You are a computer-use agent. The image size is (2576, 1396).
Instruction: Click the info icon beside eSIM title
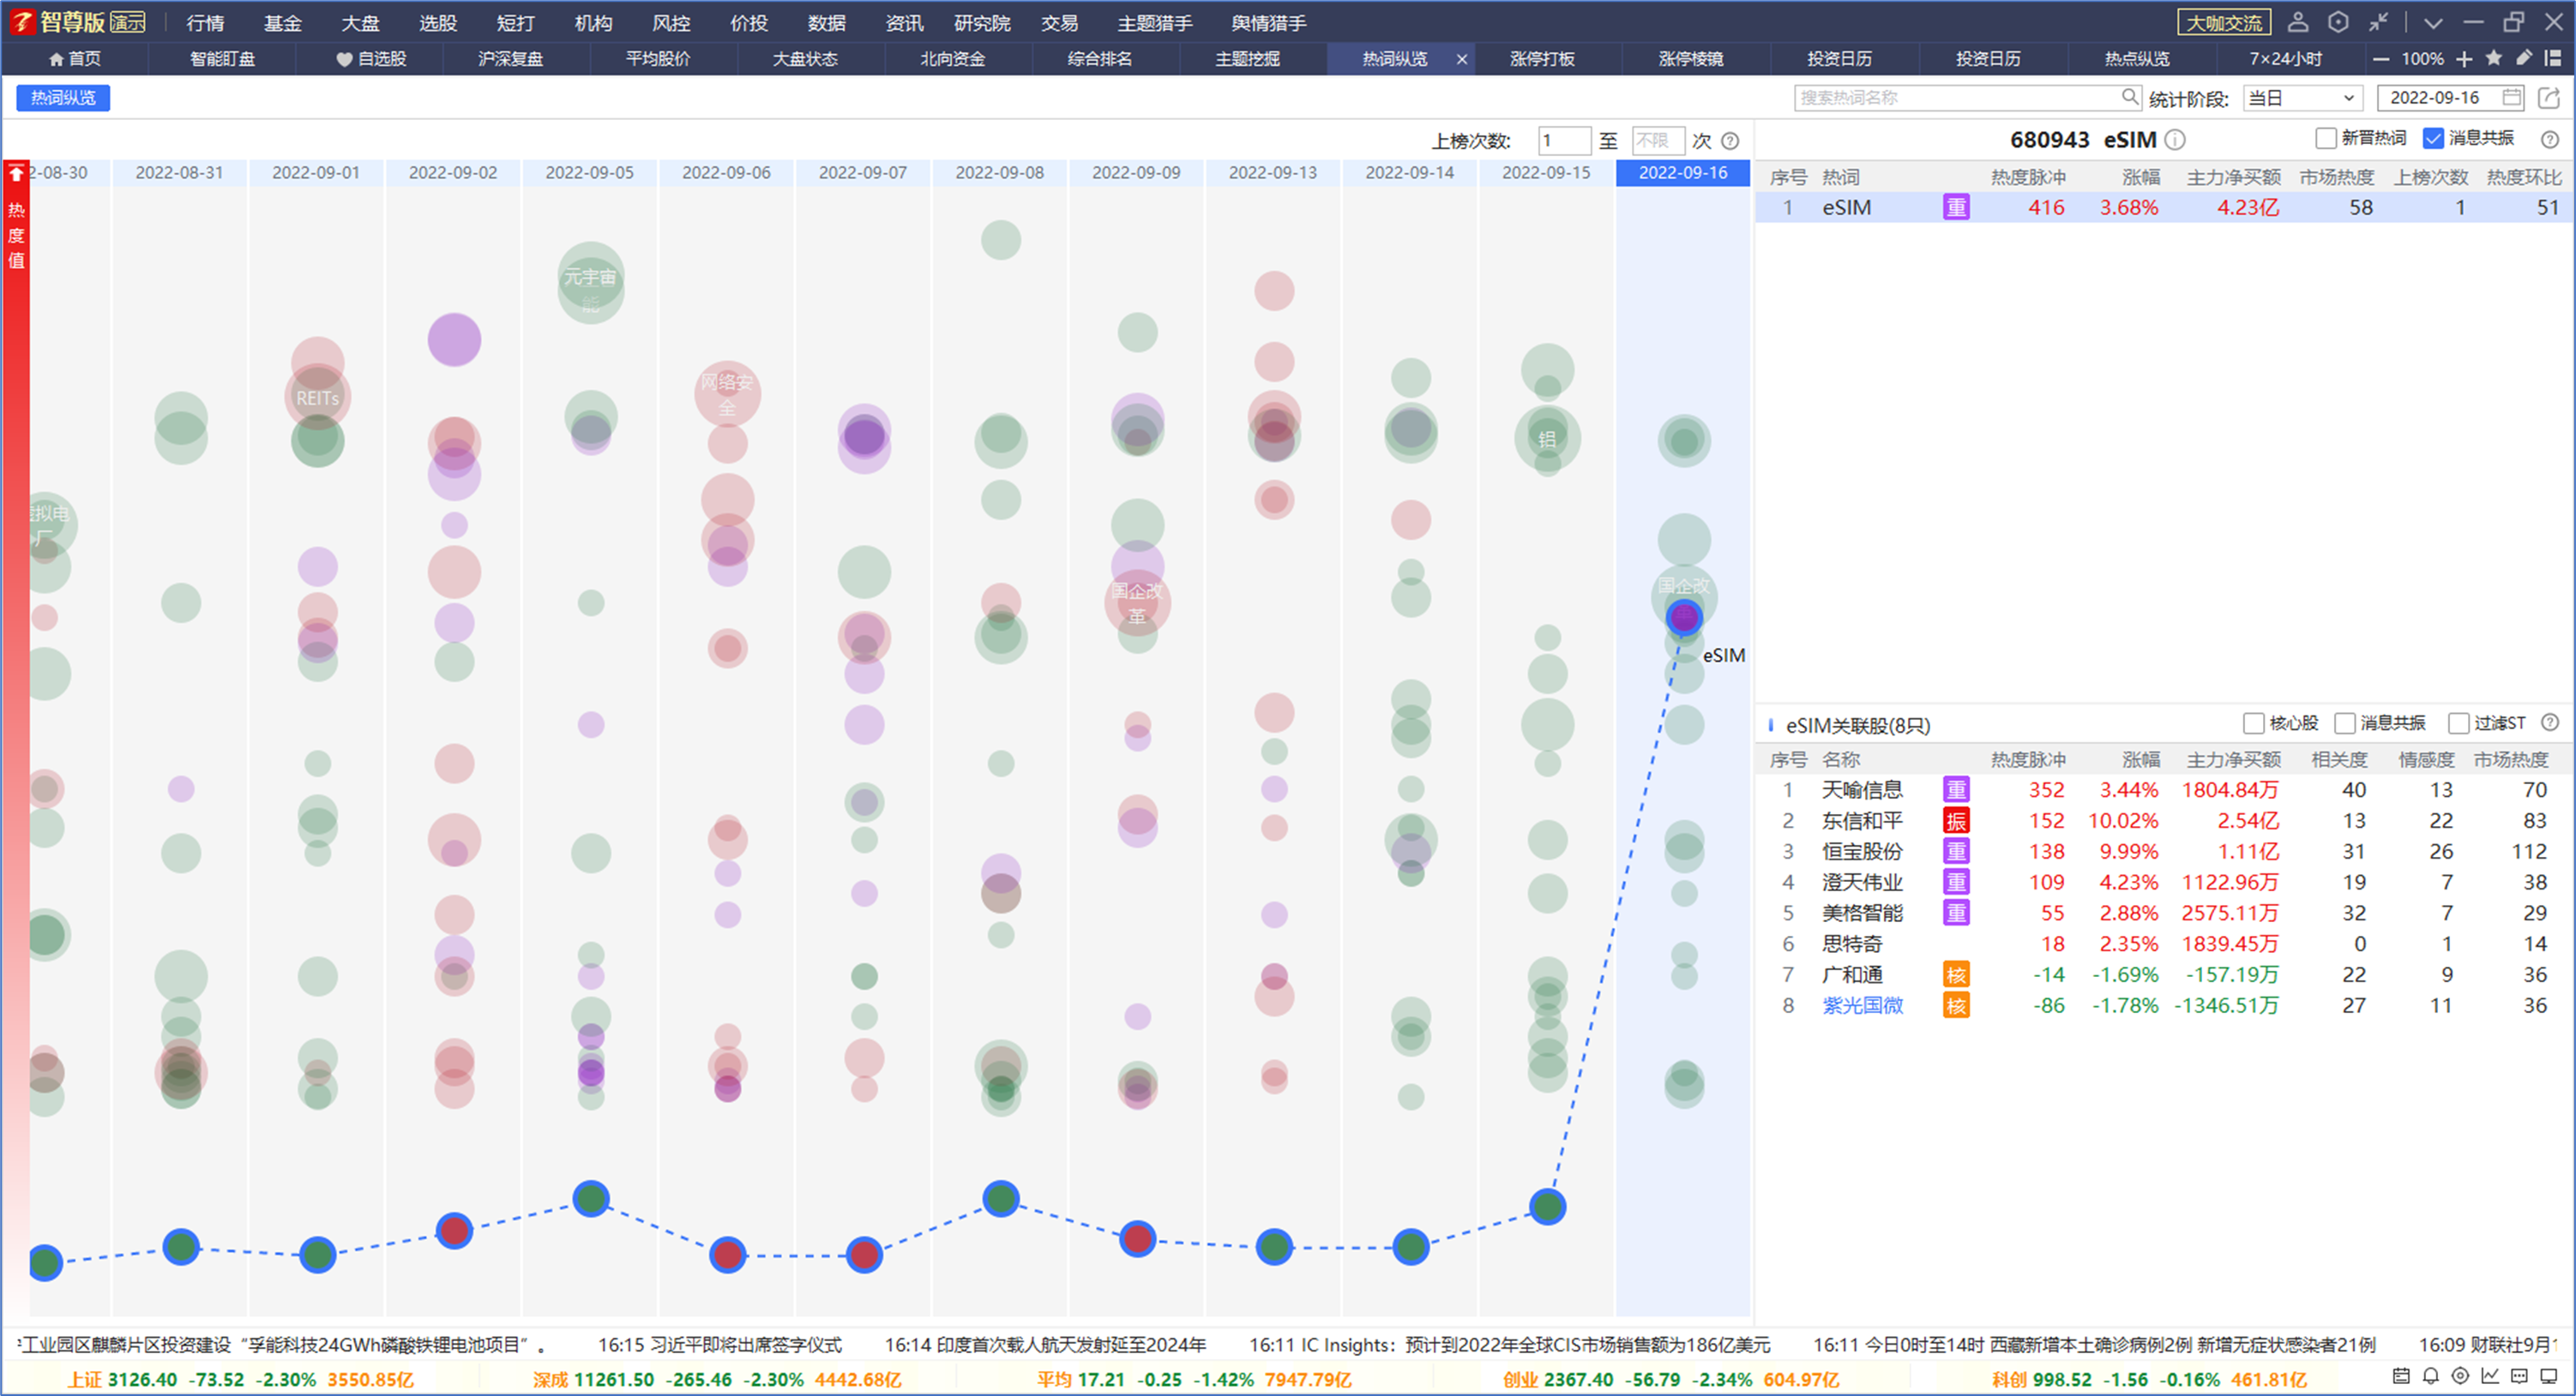(x=2175, y=140)
